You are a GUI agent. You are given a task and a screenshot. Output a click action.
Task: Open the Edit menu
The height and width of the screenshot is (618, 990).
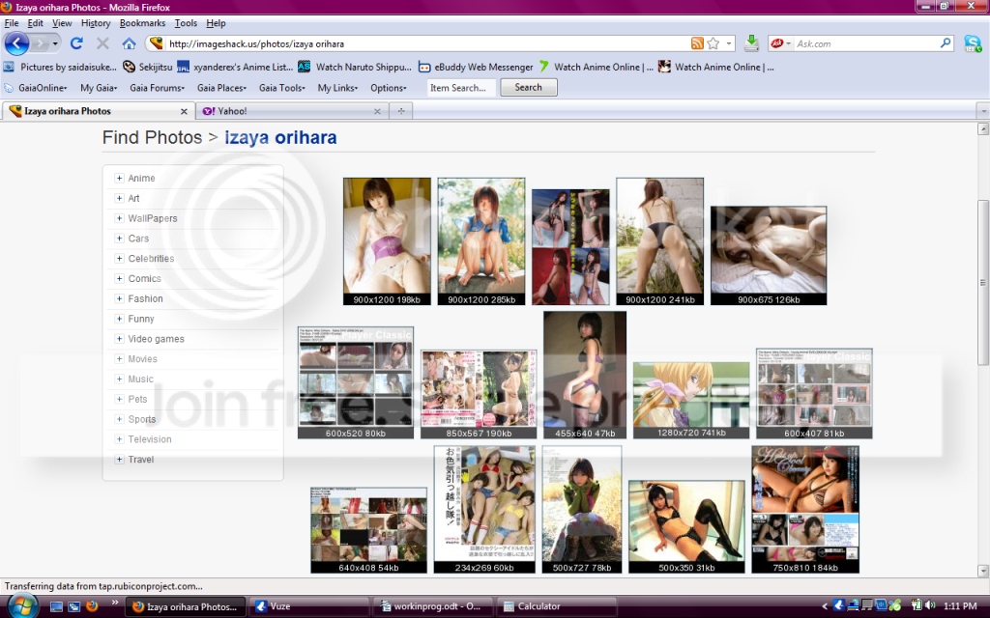coord(36,23)
